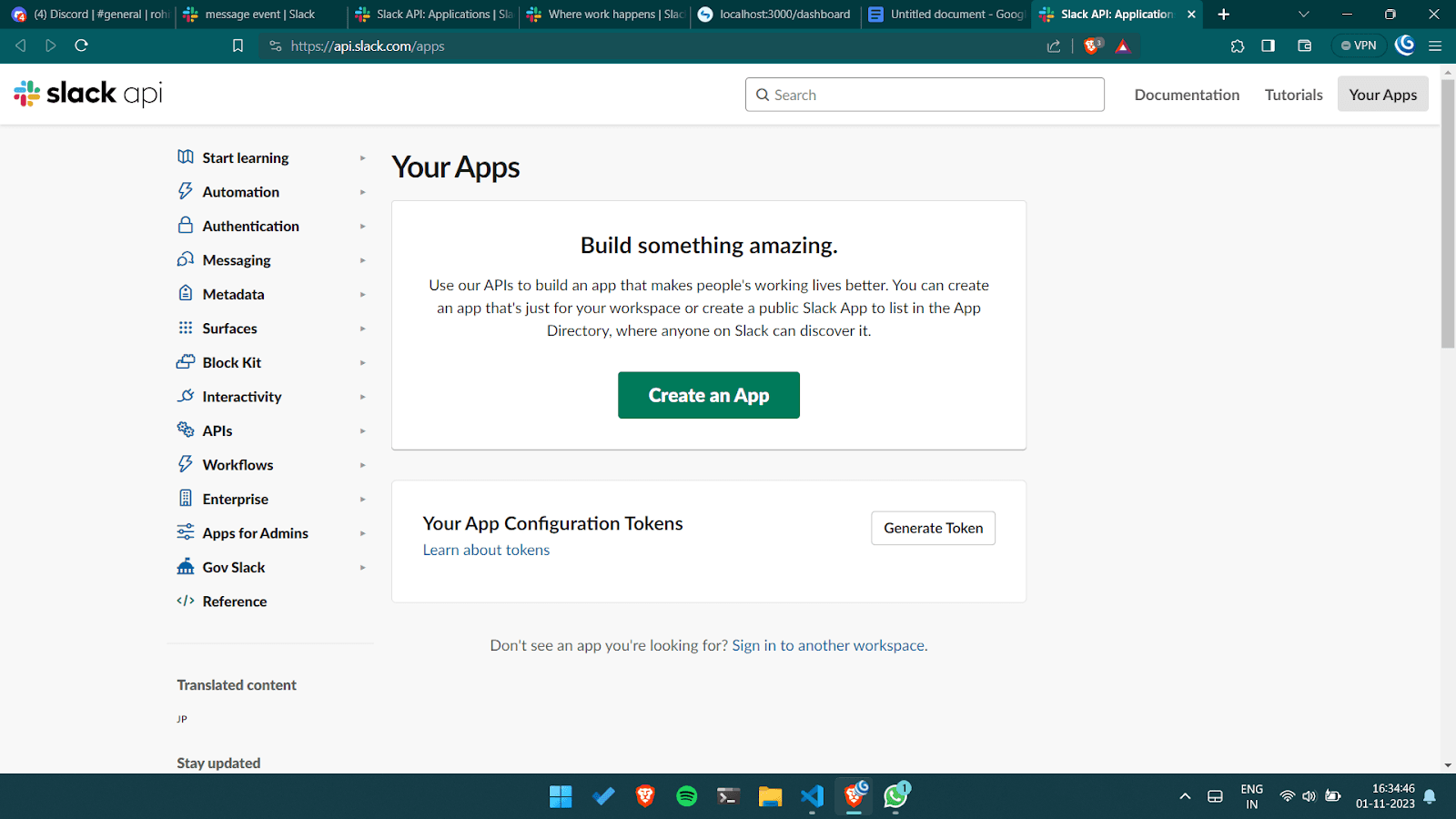Open Brave Wallet icon
1456x819 pixels.
coord(1304,45)
